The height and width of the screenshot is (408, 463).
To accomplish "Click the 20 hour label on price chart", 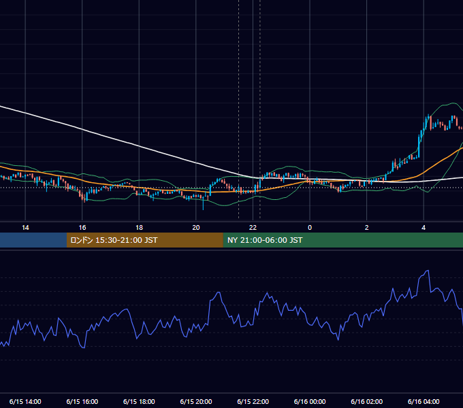I will [x=196, y=228].
